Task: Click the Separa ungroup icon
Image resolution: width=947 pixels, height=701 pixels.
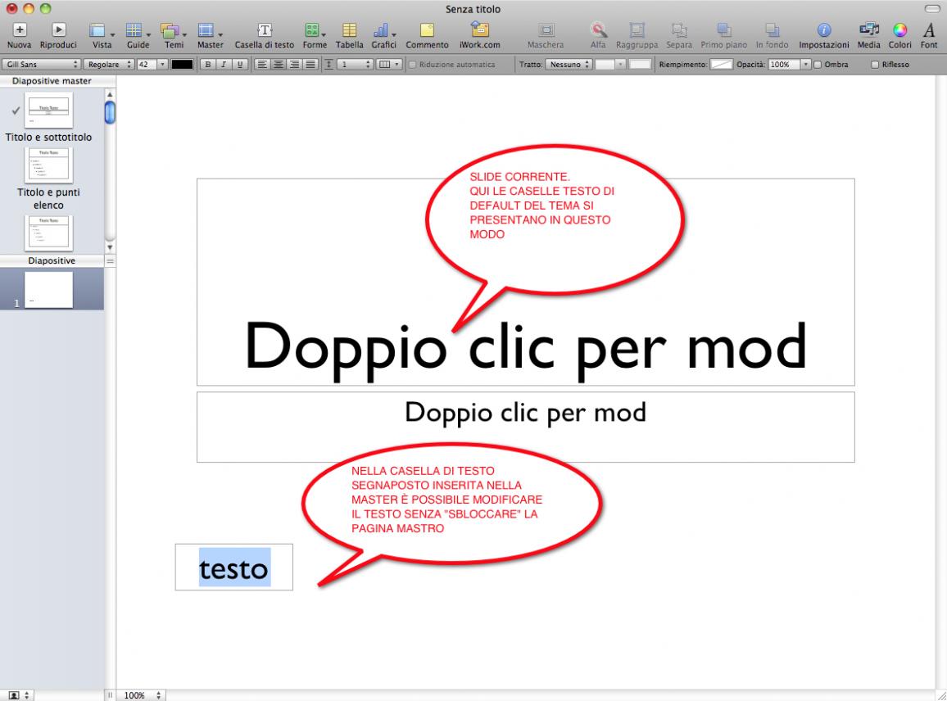Action: [x=679, y=29]
